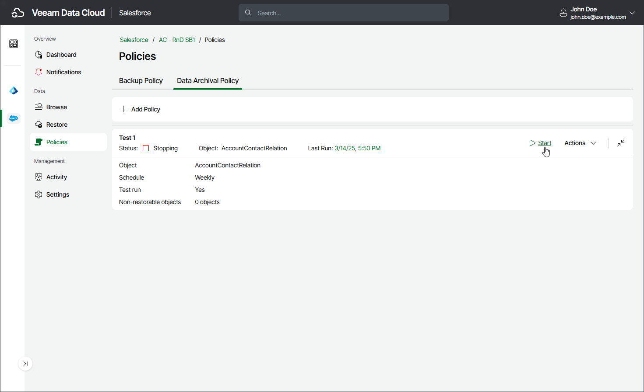644x392 pixels.
Task: Click the Non-restorable objects label
Action: click(150, 202)
